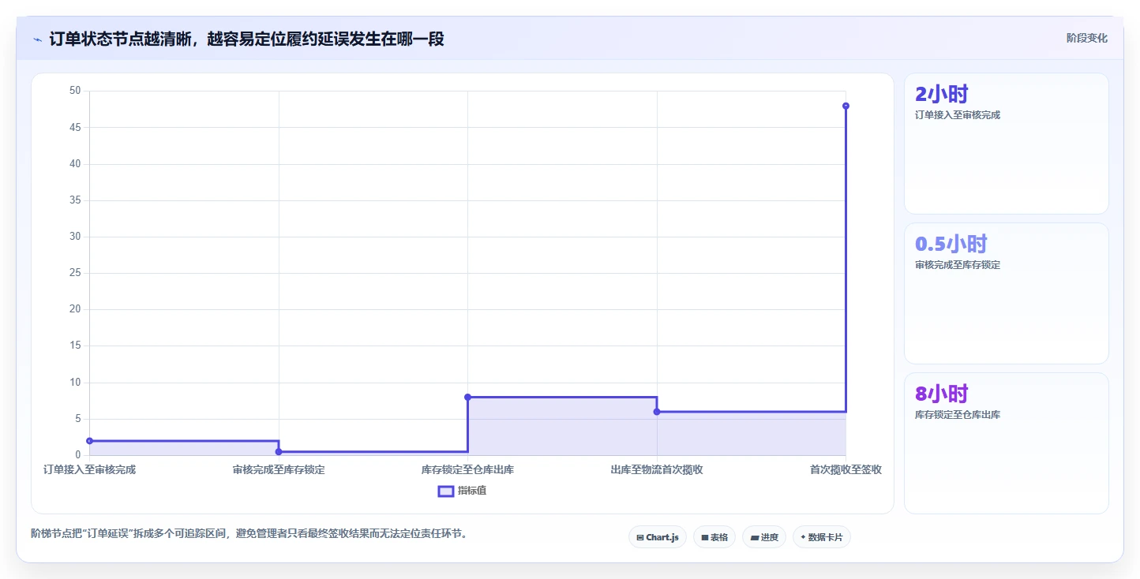Image resolution: width=1140 pixels, height=579 pixels.
Task: Click the footnote text starting 阶梯节点
Action: click(251, 534)
